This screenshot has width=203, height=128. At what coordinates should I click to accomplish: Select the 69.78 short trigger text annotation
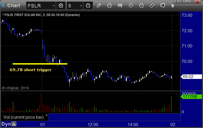click(31, 70)
